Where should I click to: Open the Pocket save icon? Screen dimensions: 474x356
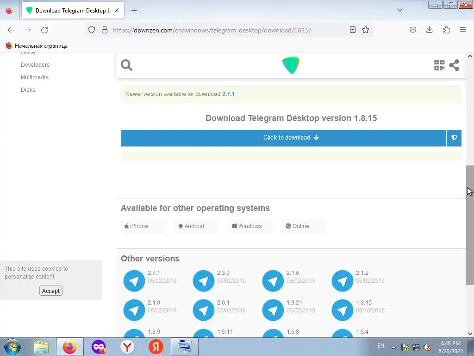tap(412, 30)
